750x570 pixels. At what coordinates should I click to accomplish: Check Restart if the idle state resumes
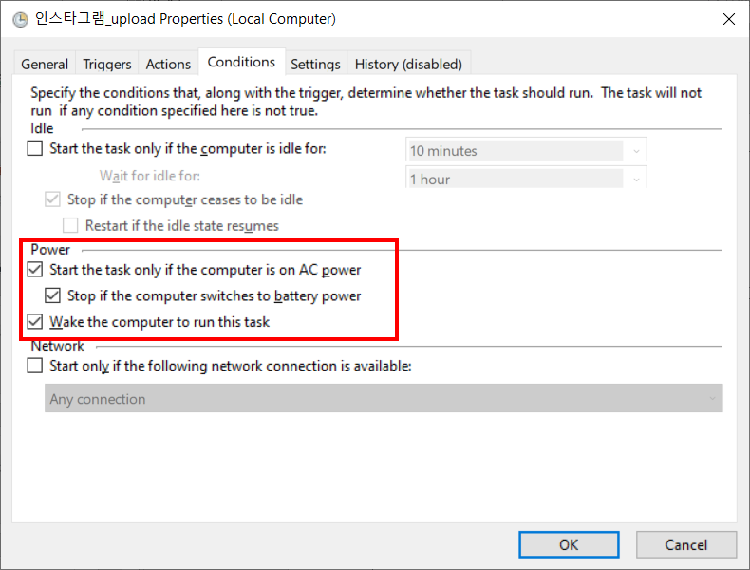70,225
